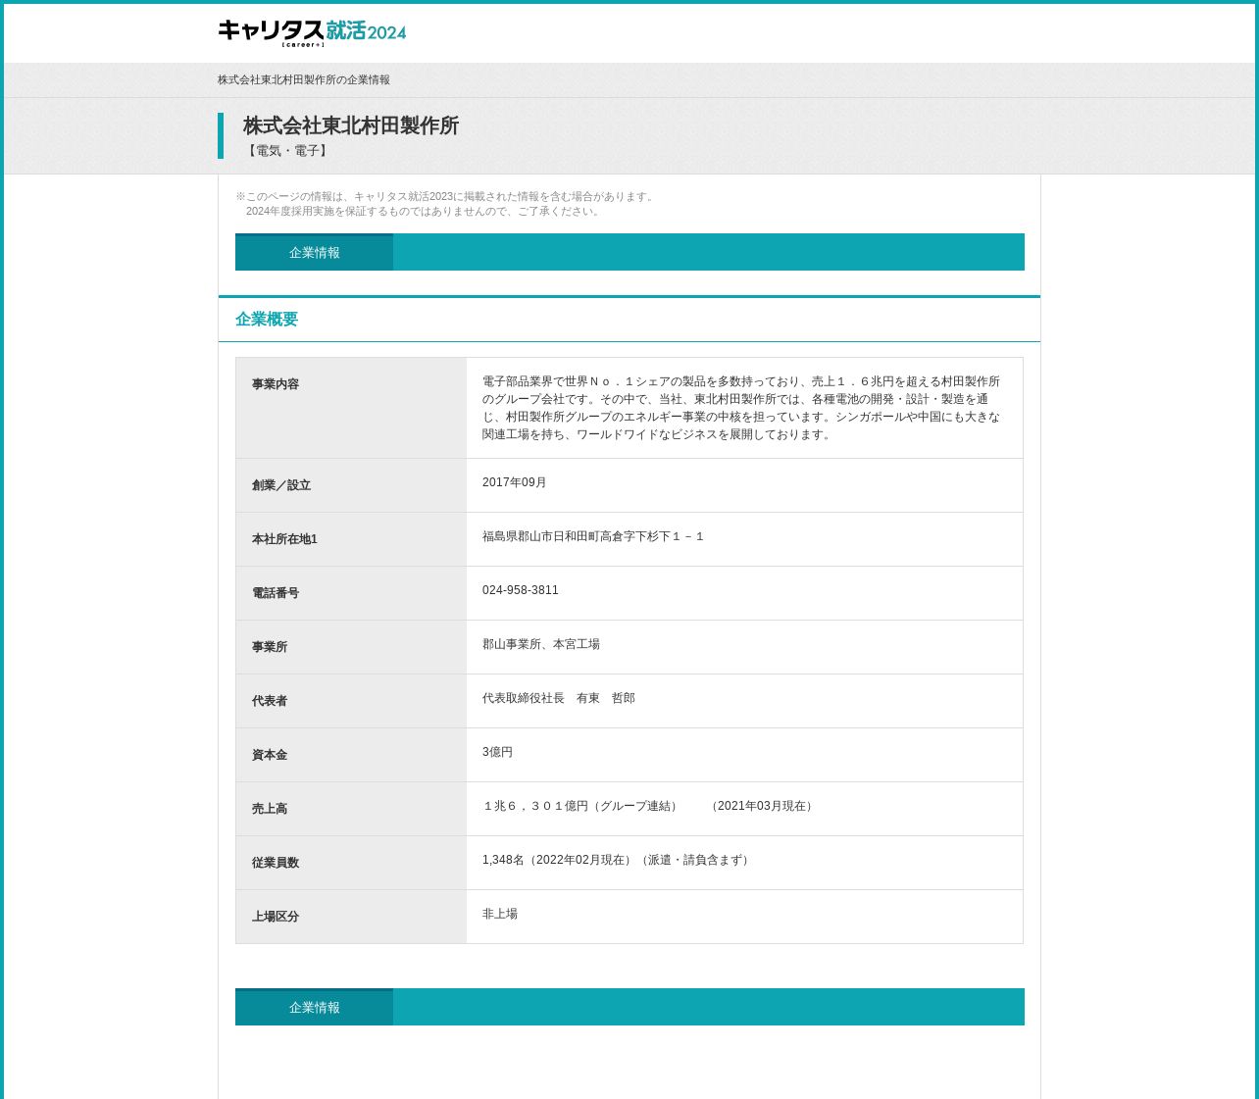Viewport: 1259px width, 1099px height.
Task: Click the 本社所在地1 row label
Action: point(284,539)
